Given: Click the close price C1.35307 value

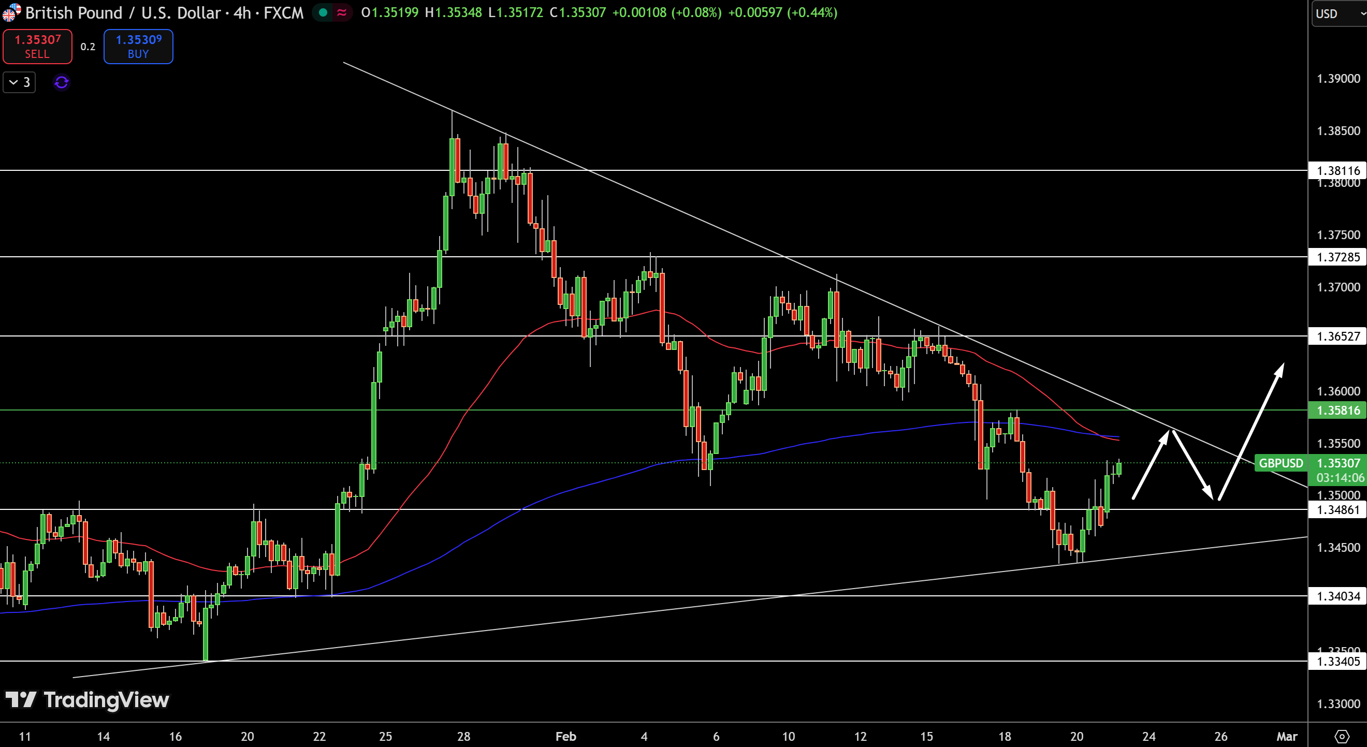Looking at the screenshot, I should [577, 12].
